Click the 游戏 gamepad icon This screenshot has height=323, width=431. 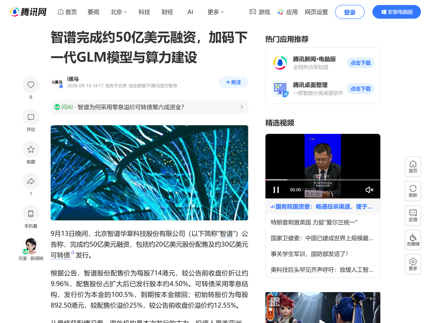tap(253, 12)
